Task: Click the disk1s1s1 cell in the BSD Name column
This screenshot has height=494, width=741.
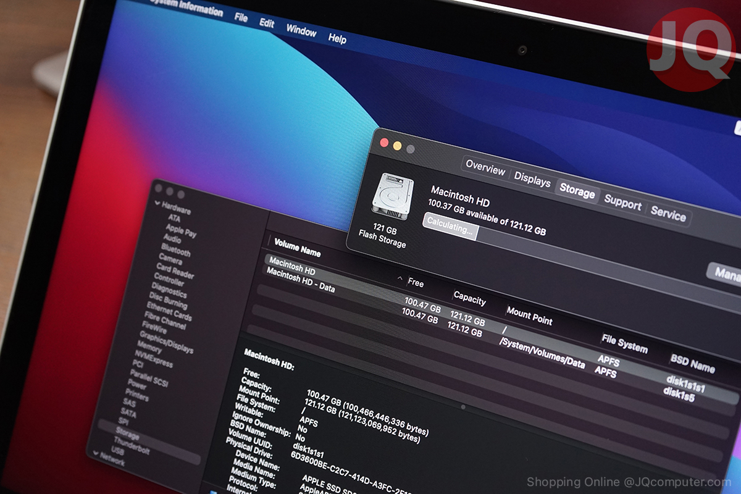Action: point(685,383)
